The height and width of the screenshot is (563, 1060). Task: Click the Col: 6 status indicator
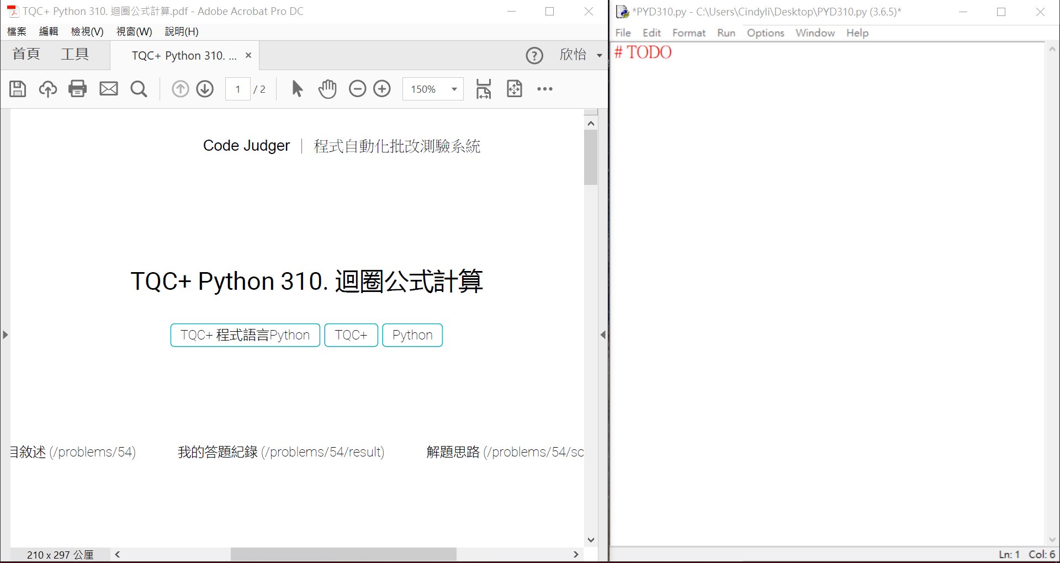click(1042, 554)
